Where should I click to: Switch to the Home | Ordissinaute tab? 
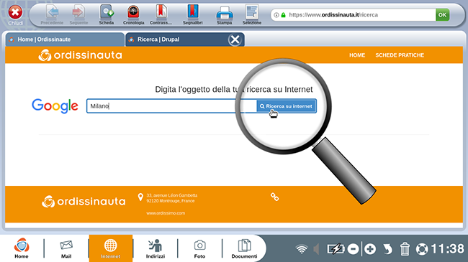pyautogui.click(x=65, y=39)
